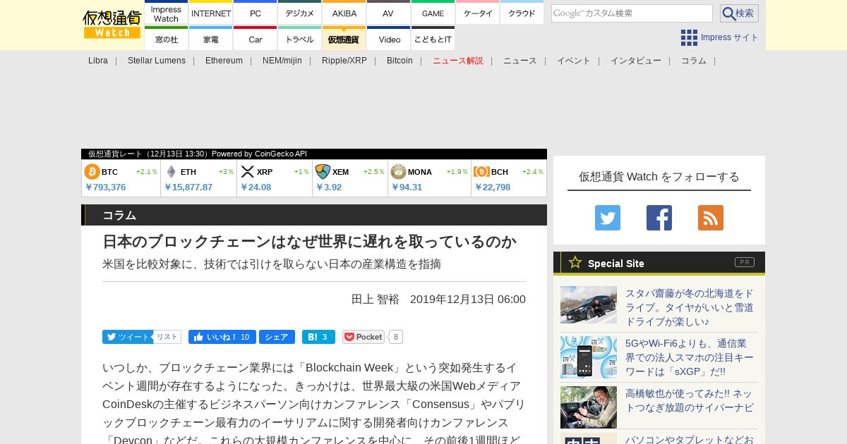Go to Ethereum category link
This screenshot has width=847, height=444.
(x=224, y=61)
